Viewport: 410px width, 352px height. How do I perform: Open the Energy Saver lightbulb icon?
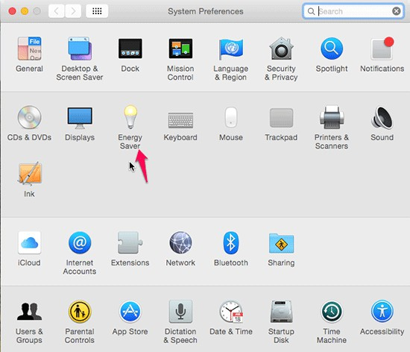tap(130, 117)
